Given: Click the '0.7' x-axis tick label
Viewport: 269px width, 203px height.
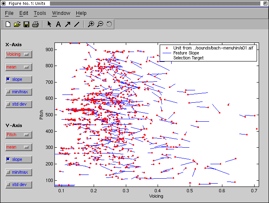Looking at the screenshot, I should pos(254,191).
